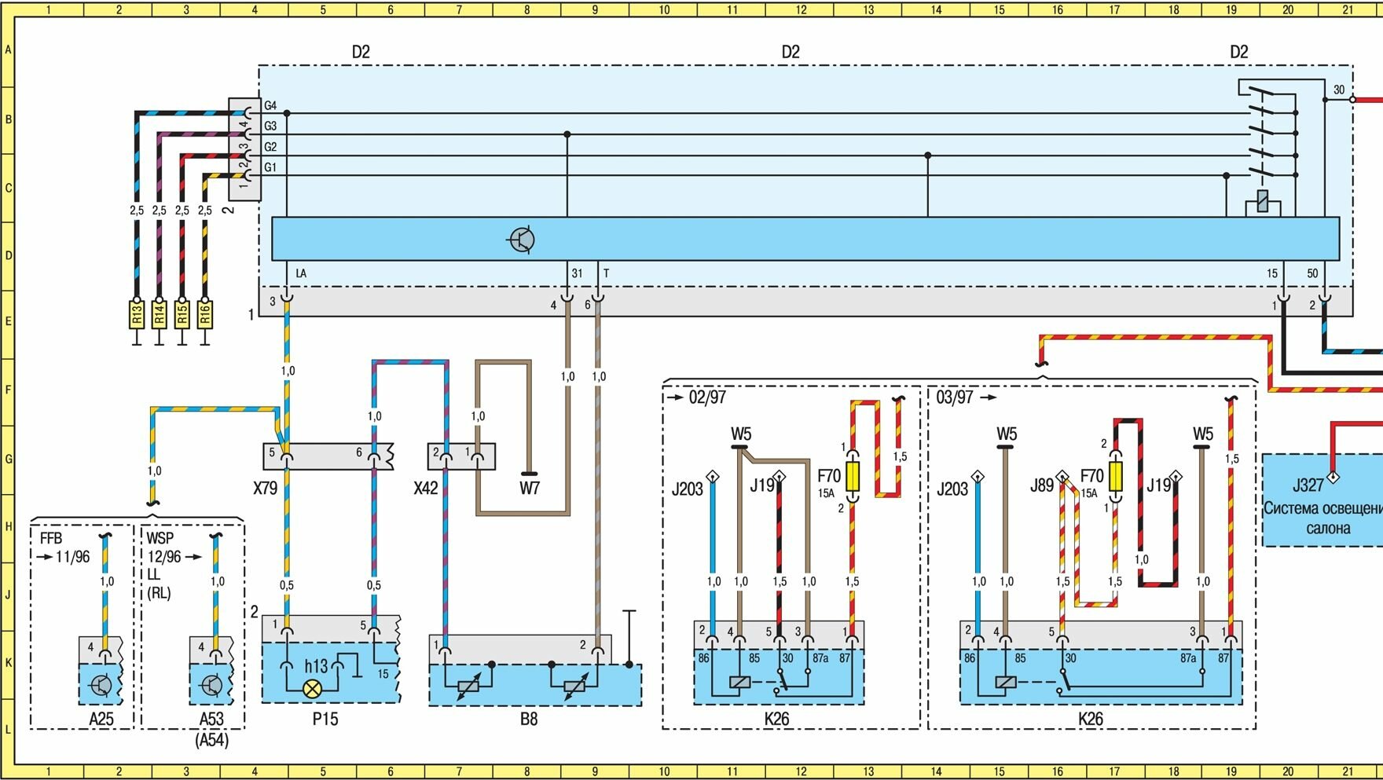Click the transistor symbol inside the D2 block
1383x780 pixels.
(x=522, y=240)
